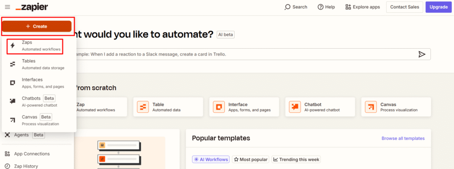Open the Interface start-from-scratch card
This screenshot has width=454, height=169.
[x=244, y=107]
